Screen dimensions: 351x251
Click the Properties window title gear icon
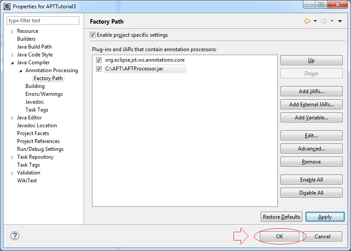[7, 7]
